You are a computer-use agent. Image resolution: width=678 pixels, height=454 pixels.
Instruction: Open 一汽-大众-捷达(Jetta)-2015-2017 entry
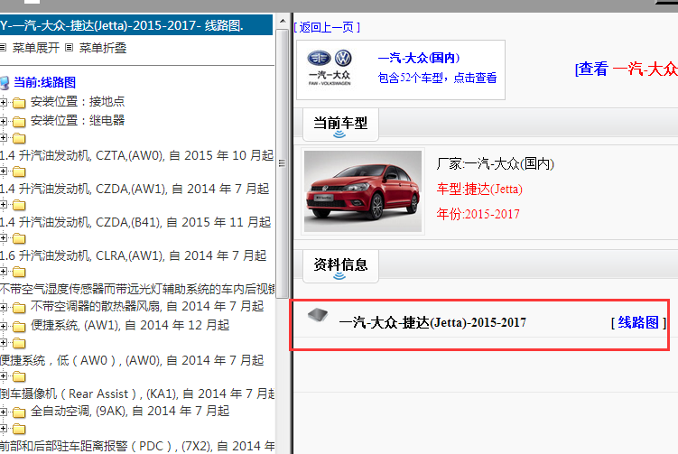(432, 322)
